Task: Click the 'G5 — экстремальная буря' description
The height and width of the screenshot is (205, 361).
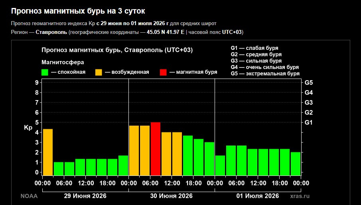Action: tap(265, 74)
